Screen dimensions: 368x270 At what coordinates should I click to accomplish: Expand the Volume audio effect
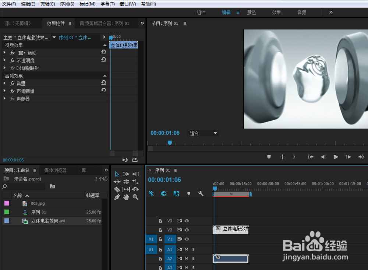point(4,83)
